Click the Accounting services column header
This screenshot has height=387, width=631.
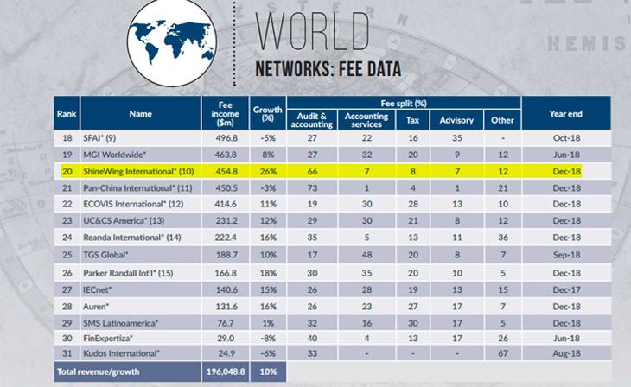(x=366, y=119)
